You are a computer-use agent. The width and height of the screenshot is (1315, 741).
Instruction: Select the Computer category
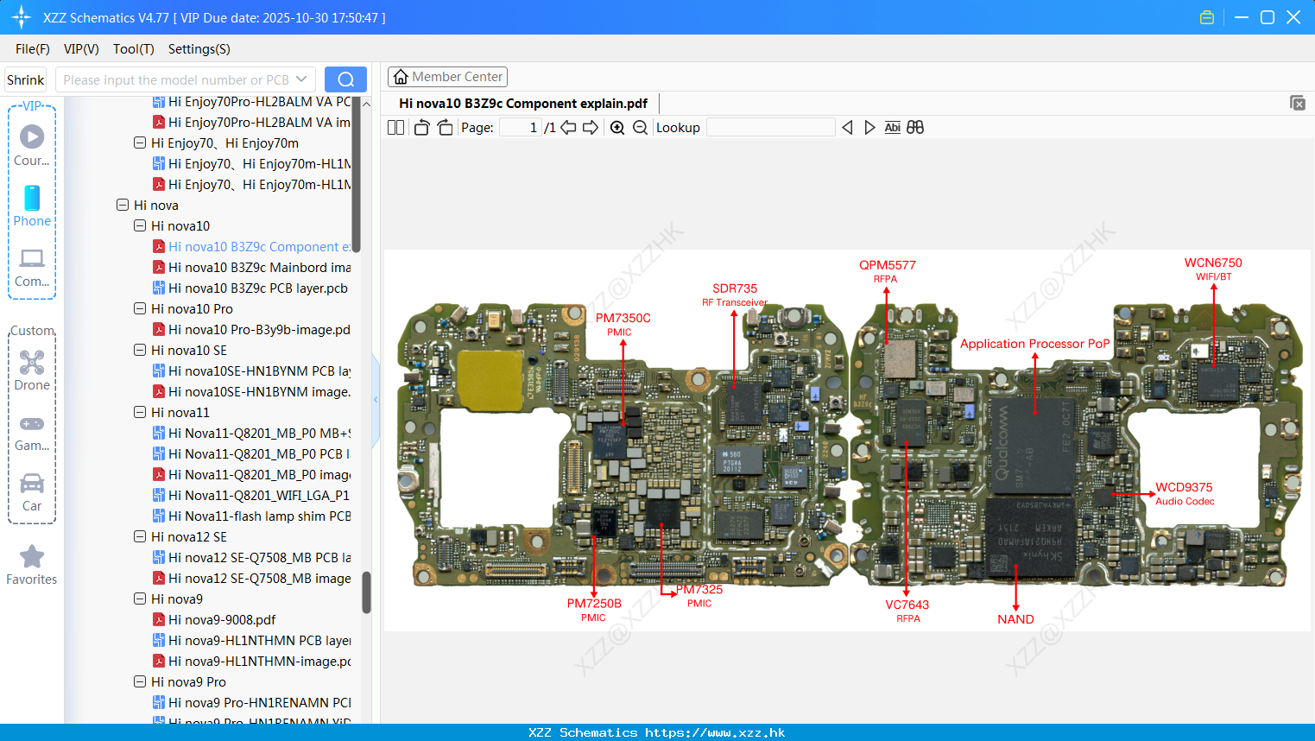click(x=32, y=268)
